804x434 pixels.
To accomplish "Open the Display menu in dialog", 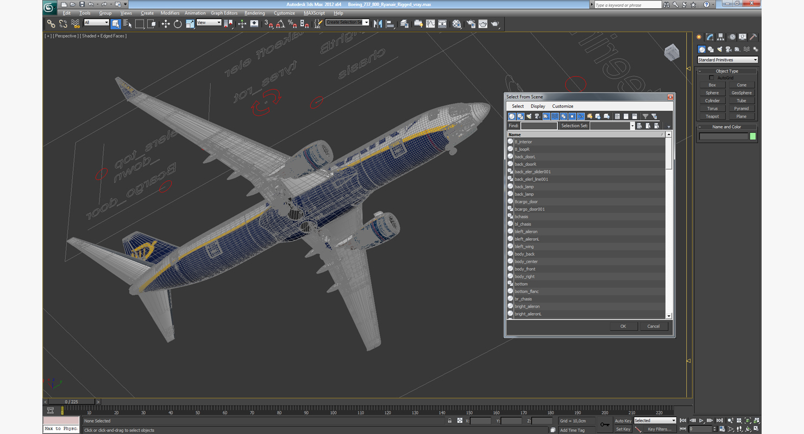I will (x=538, y=106).
